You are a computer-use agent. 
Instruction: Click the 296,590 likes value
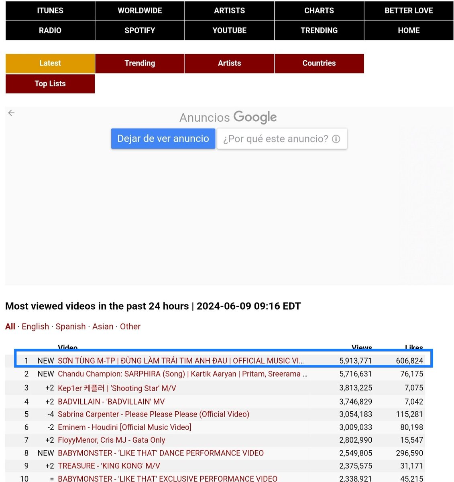[x=409, y=453]
